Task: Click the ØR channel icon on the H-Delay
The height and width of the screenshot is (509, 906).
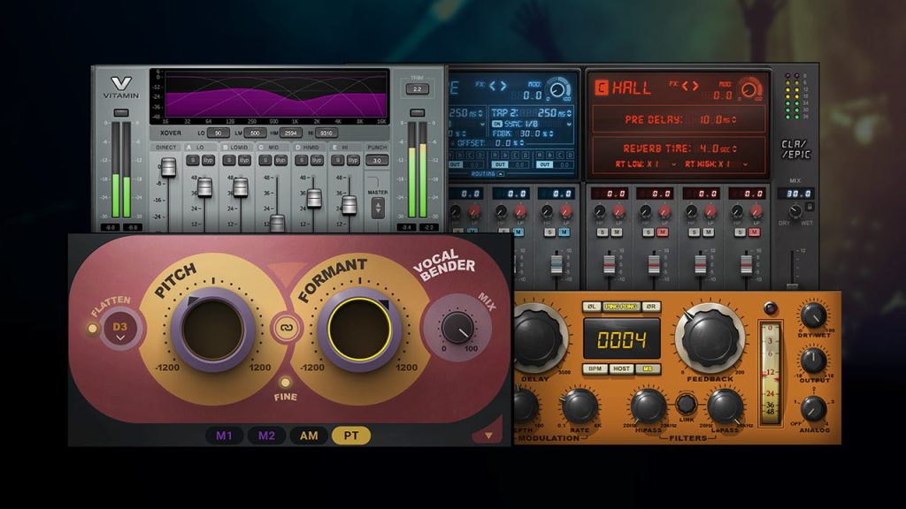Action: (x=652, y=307)
